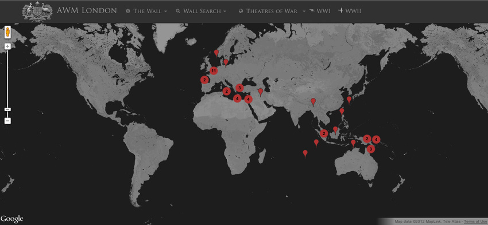The image size is (488, 225).
Task: Click the pin over Iraq region
Action: [x=261, y=92]
